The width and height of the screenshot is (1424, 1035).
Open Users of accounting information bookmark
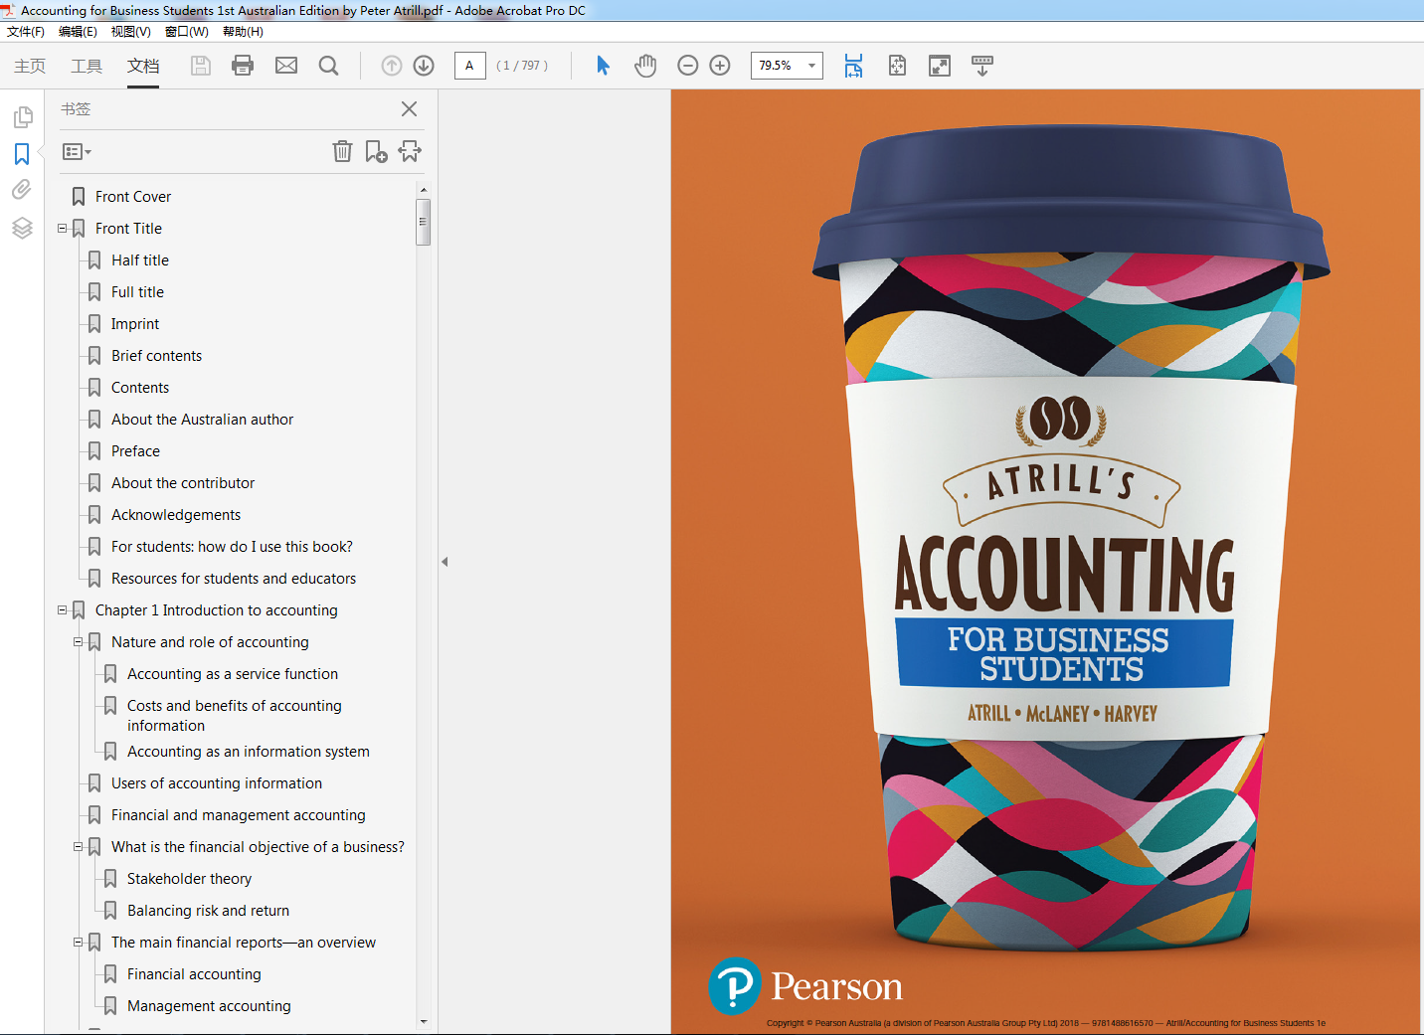click(x=217, y=783)
